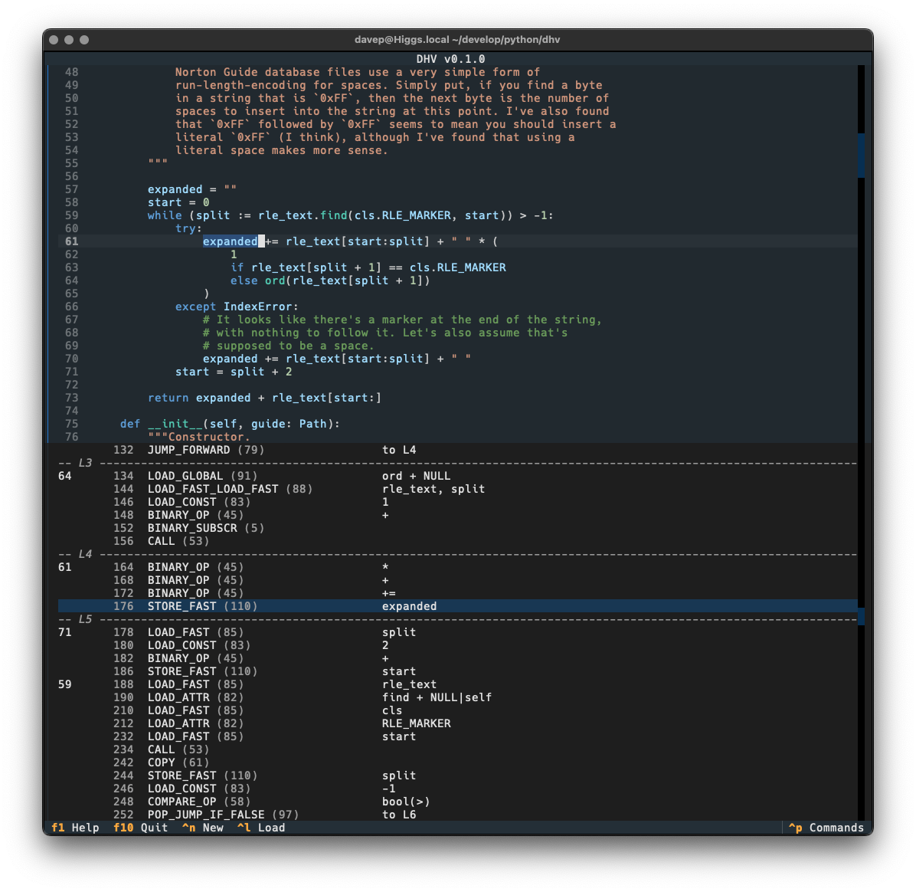
Task: Select the L5 label divider row
Action: [x=458, y=619]
